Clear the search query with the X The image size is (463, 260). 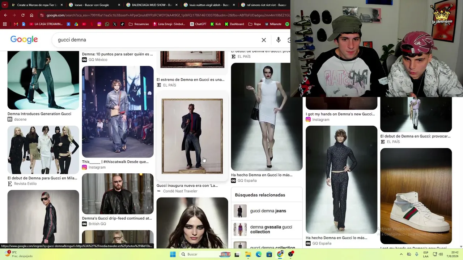pos(264,40)
